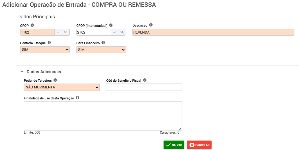Click the CFOP field's search magnifier icon
The width and height of the screenshot is (299, 150).
(66, 32)
